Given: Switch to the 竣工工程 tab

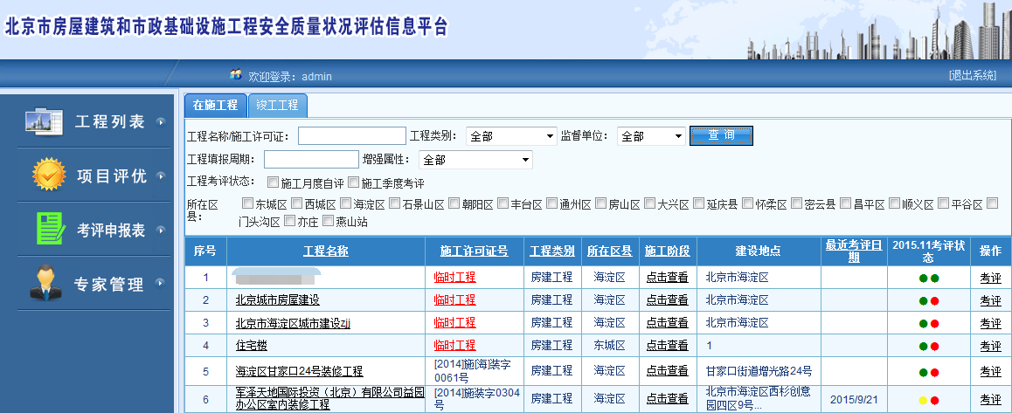Looking at the screenshot, I should pyautogui.click(x=277, y=105).
